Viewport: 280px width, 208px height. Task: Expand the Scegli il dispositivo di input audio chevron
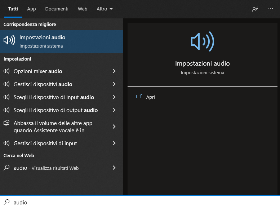tap(114, 97)
